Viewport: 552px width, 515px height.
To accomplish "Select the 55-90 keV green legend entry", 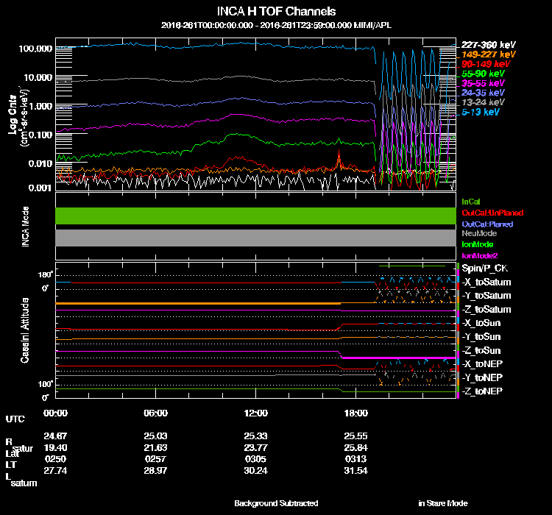I will (x=484, y=74).
